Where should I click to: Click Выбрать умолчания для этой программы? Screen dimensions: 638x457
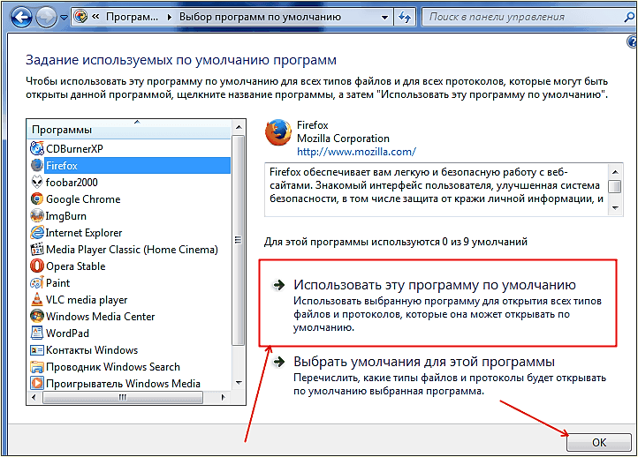(x=424, y=362)
